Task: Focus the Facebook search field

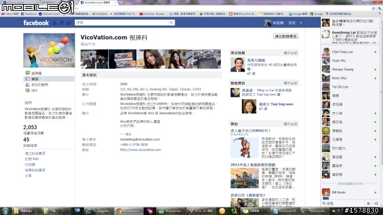Action: (x=121, y=23)
